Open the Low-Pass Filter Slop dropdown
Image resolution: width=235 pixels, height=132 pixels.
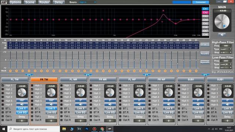[x=226, y=67]
